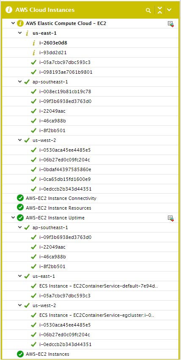Select instance i-2603e0d8

tap(53, 43)
